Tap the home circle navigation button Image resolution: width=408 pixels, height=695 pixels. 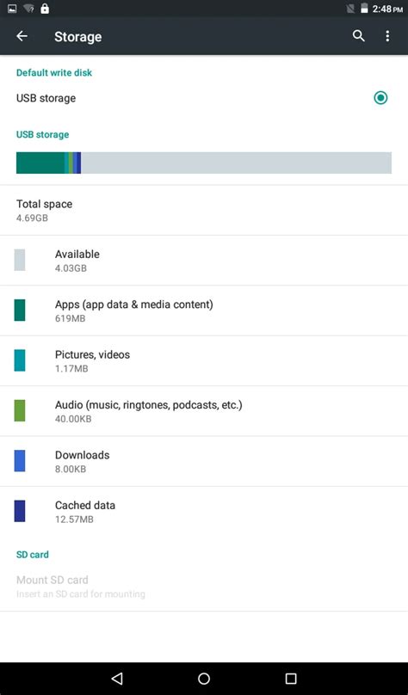[x=204, y=678]
